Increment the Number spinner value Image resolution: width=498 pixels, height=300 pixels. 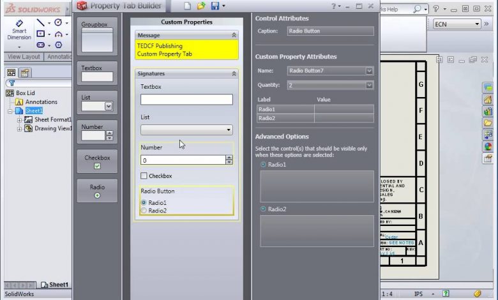(229, 158)
